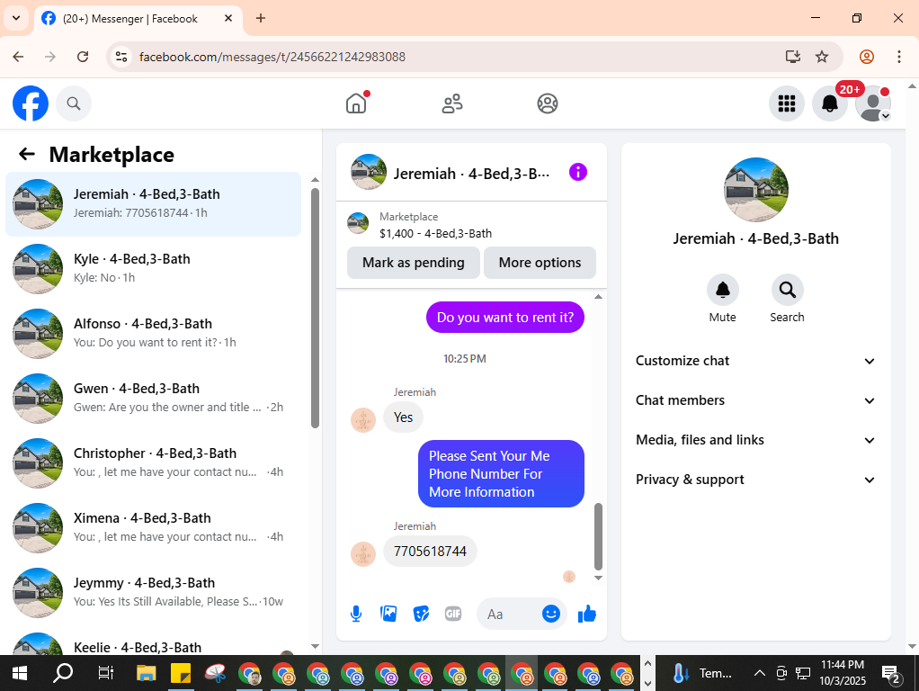
Task: Click the 'Yes' message from Jeremiah
Action: tap(403, 417)
